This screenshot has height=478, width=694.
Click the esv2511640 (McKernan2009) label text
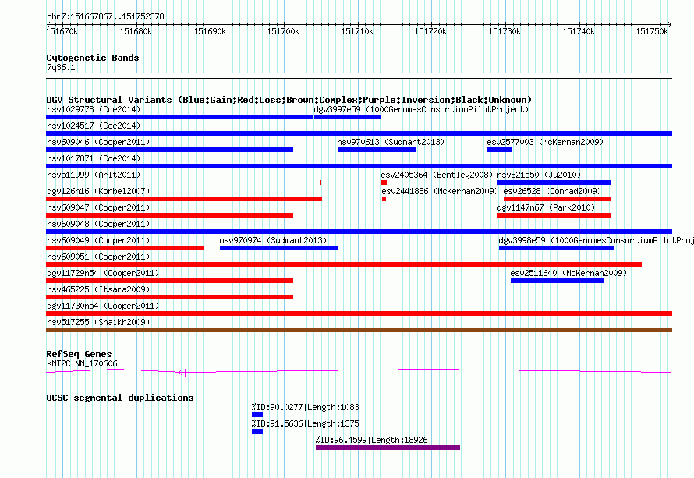point(568,273)
